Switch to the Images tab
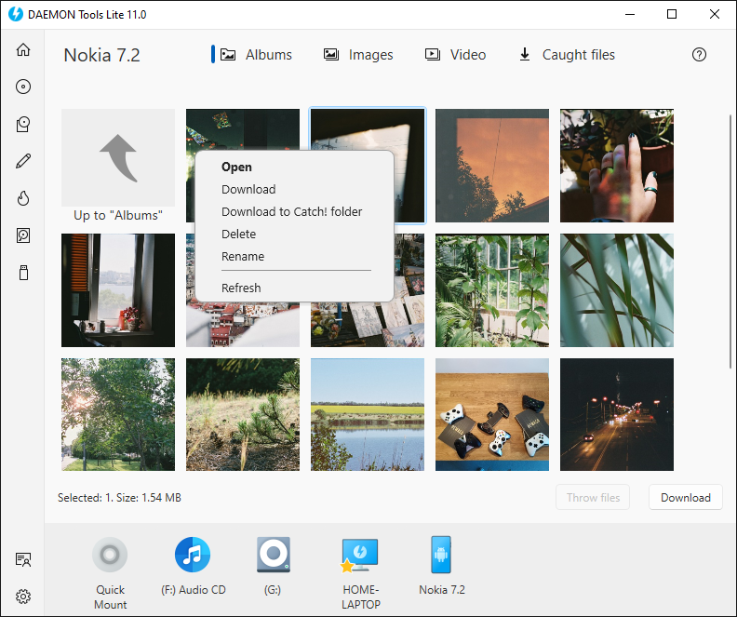 click(358, 55)
